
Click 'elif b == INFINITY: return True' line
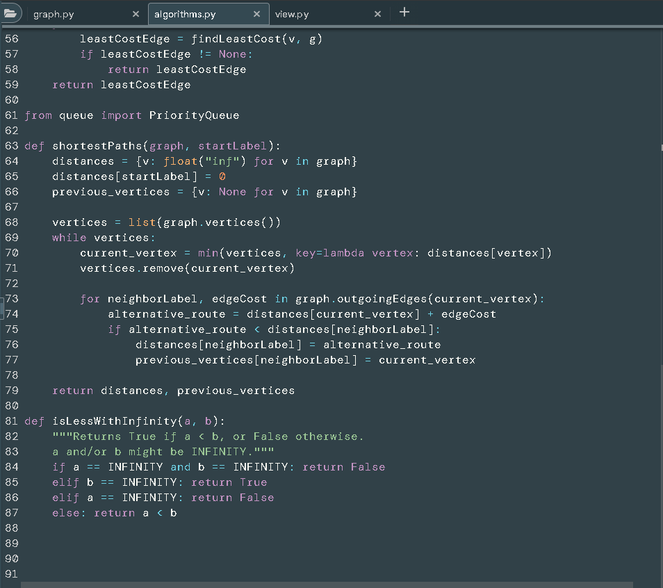pyautogui.click(x=159, y=482)
